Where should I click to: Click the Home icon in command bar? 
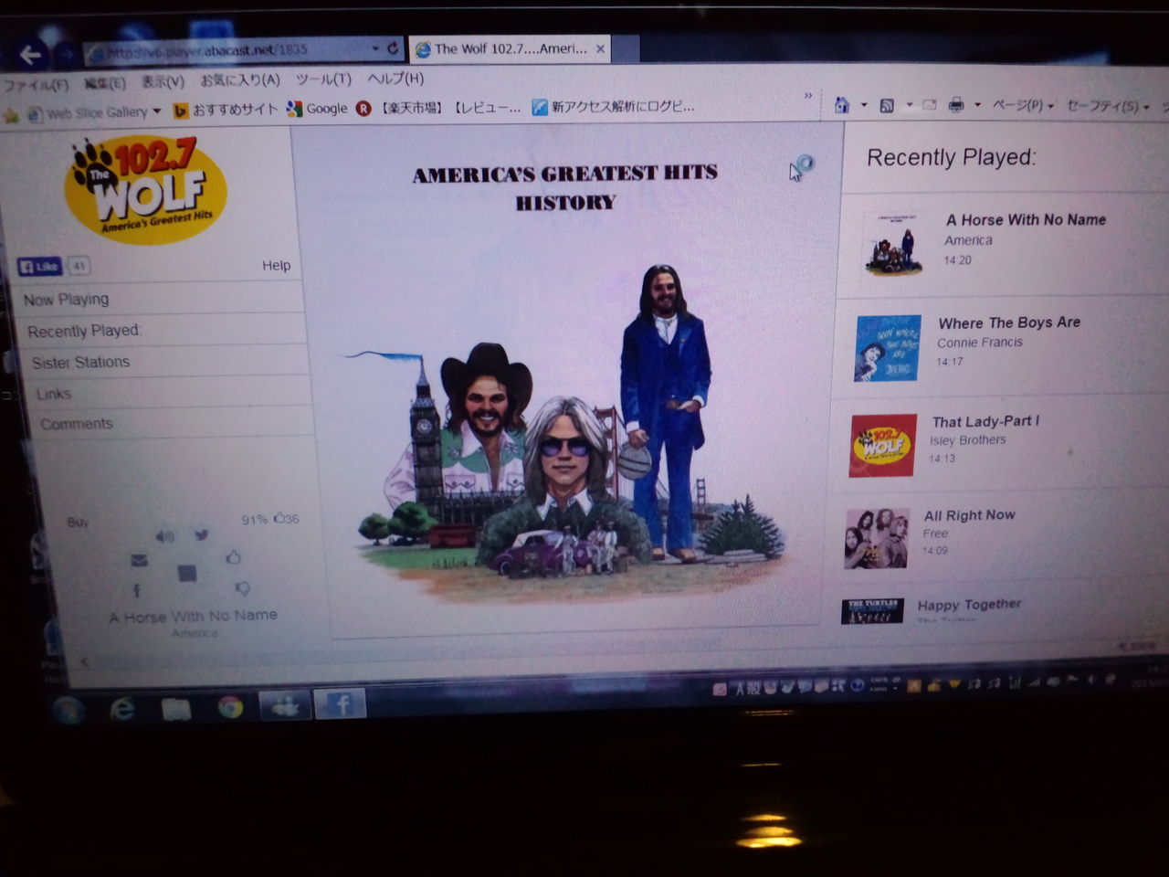click(x=842, y=105)
